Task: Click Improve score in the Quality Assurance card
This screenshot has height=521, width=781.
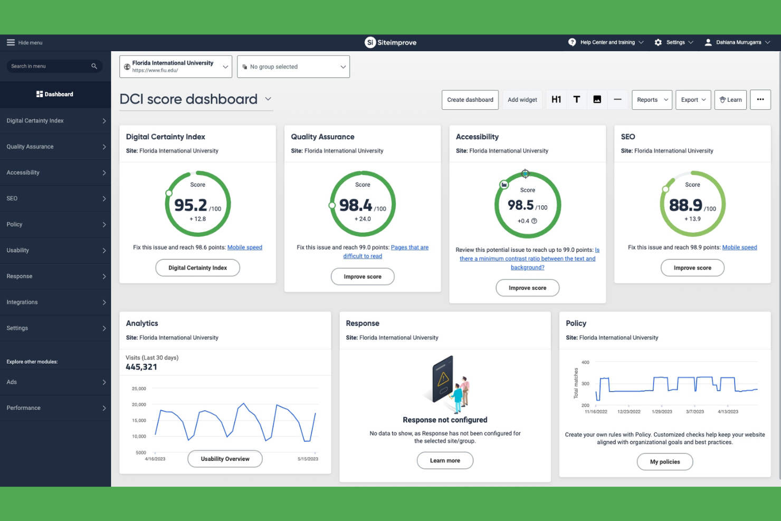Action: (x=363, y=277)
